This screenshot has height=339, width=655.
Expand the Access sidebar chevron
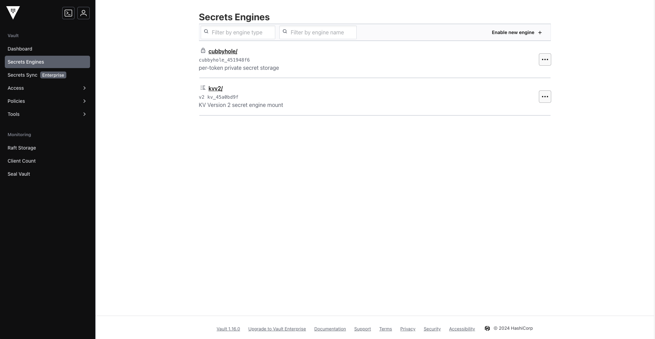click(85, 88)
